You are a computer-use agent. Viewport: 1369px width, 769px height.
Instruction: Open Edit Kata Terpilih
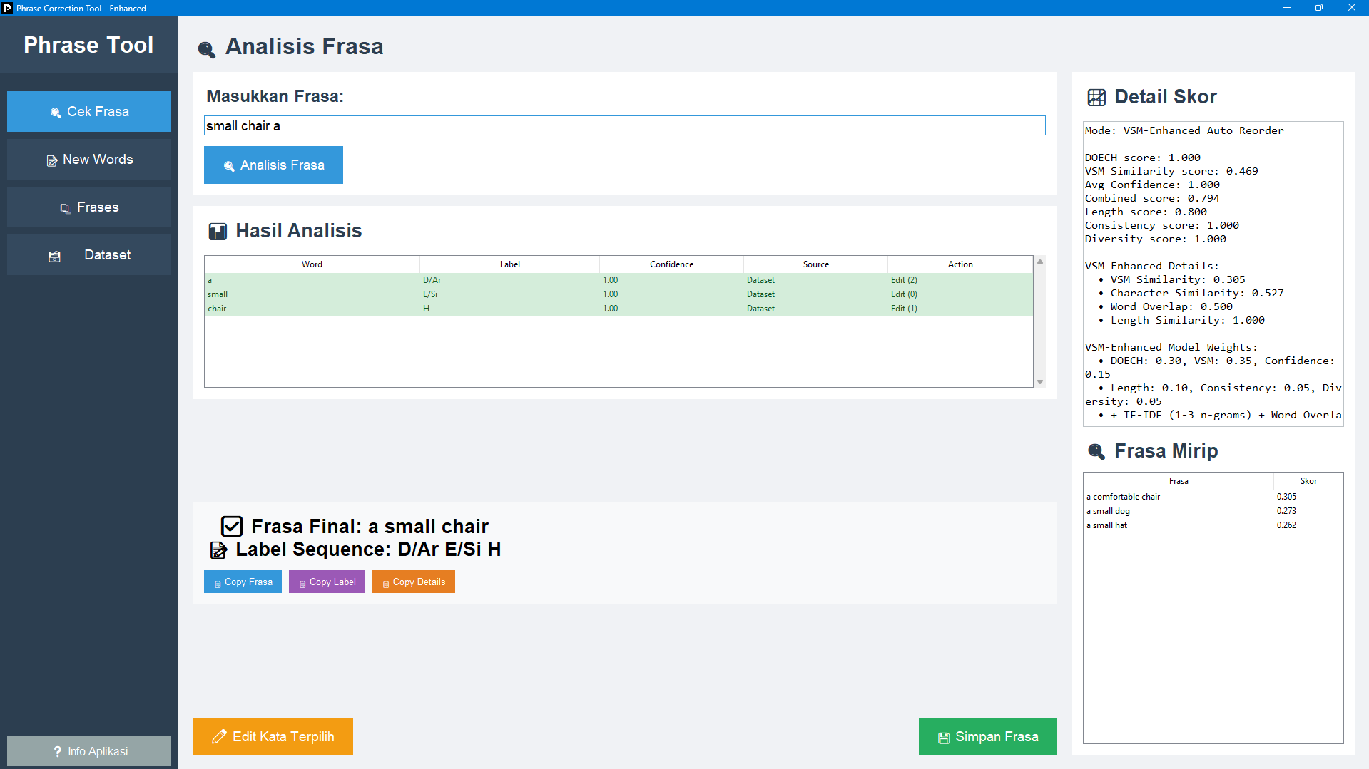[x=272, y=736]
